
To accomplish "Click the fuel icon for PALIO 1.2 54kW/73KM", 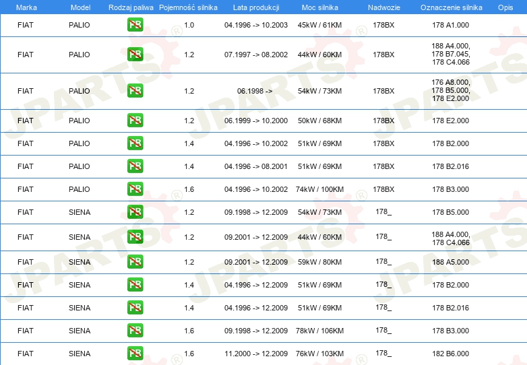I will coord(135,91).
